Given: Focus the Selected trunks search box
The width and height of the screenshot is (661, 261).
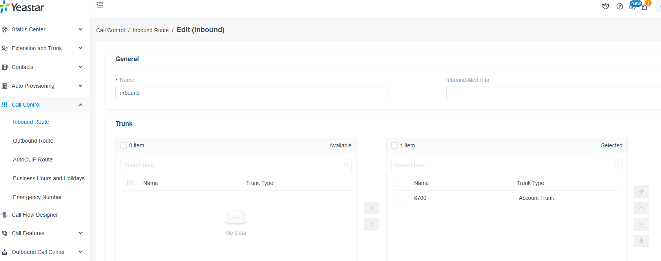Looking at the screenshot, I should (507, 165).
